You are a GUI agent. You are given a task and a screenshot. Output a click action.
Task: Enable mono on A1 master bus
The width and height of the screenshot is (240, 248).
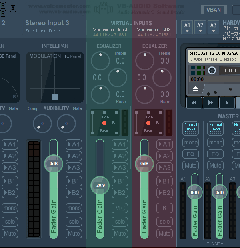190,142
